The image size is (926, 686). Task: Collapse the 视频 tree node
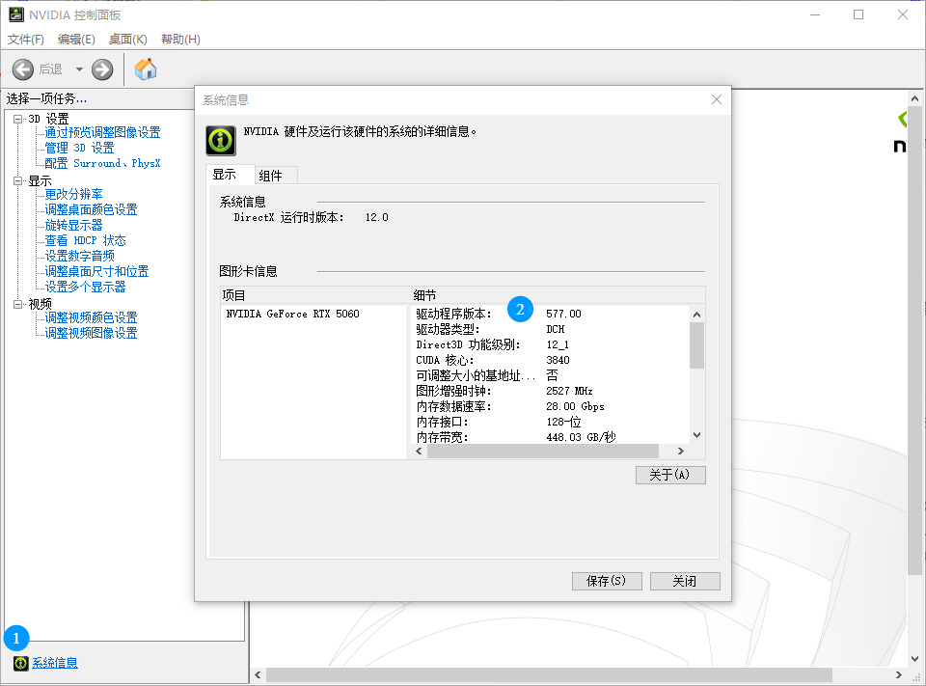point(17,304)
